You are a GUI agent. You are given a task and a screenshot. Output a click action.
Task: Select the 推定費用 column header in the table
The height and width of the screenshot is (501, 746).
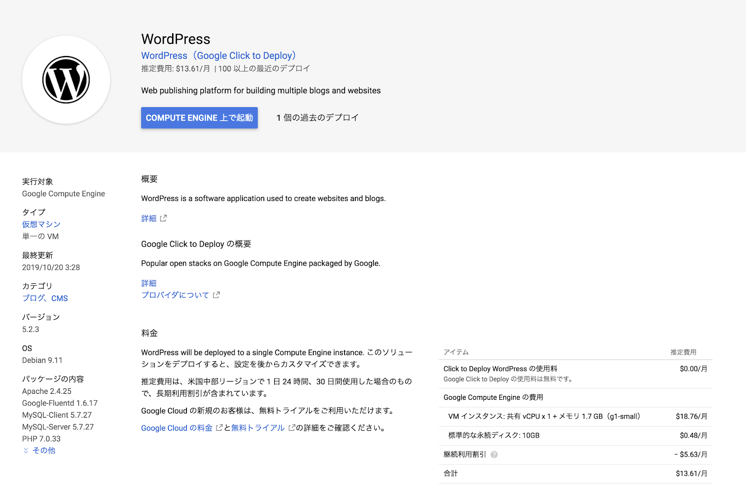[683, 352]
